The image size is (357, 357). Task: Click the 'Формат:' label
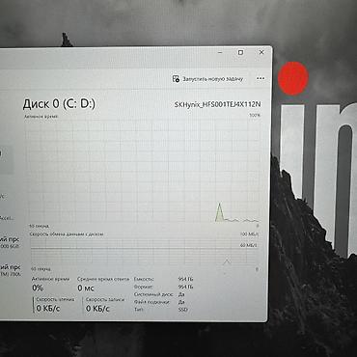point(144,287)
